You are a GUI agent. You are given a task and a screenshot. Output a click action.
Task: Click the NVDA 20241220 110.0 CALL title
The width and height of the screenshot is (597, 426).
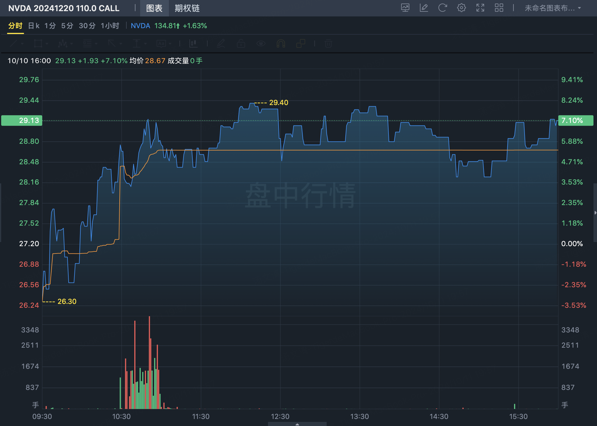point(64,8)
